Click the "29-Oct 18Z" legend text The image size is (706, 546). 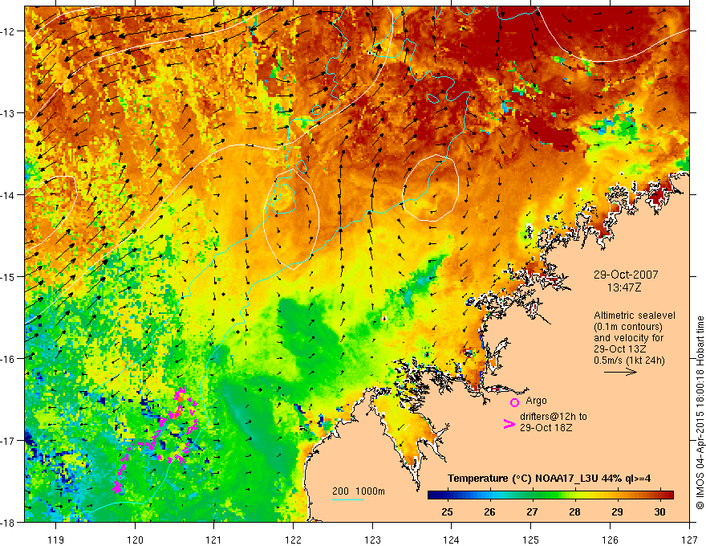point(546,428)
